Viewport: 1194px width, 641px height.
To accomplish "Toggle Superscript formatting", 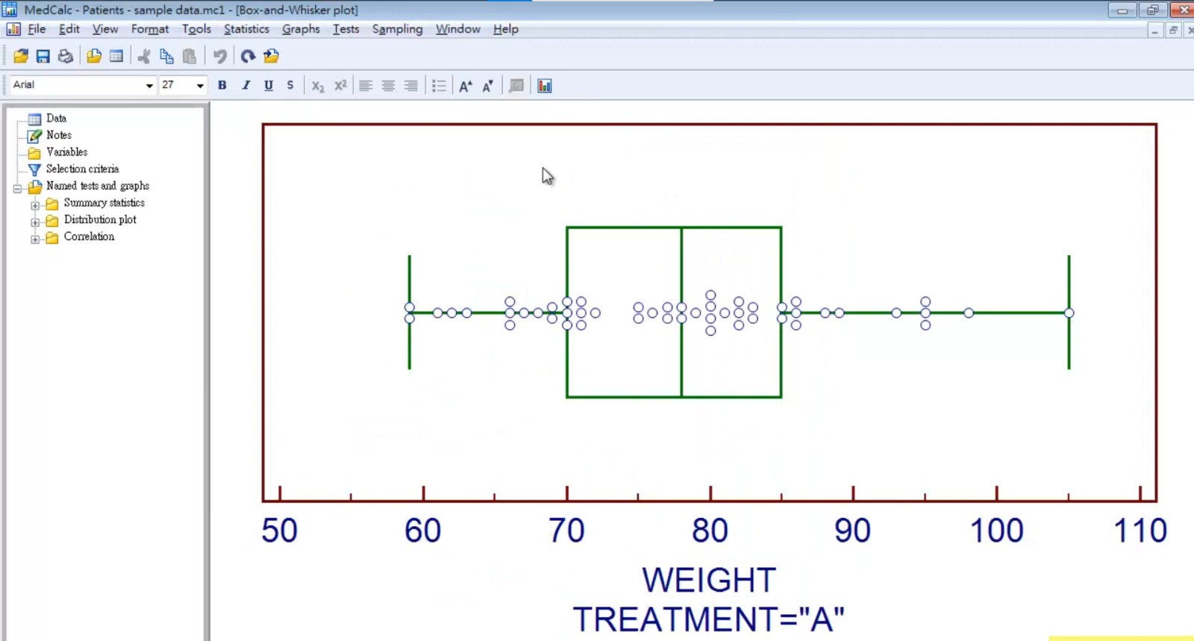I will point(340,85).
